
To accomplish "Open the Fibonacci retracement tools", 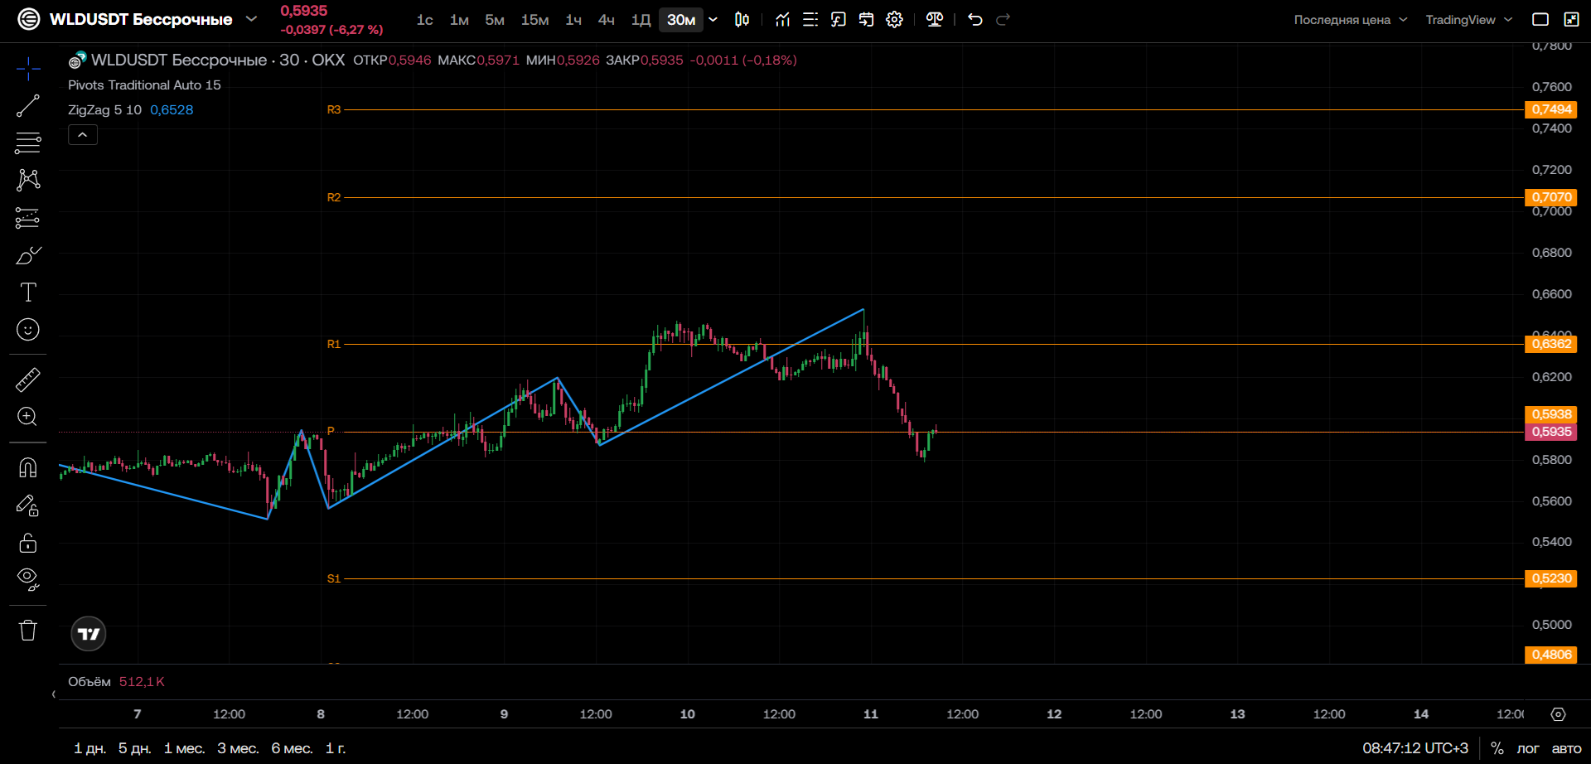I will tap(28, 143).
